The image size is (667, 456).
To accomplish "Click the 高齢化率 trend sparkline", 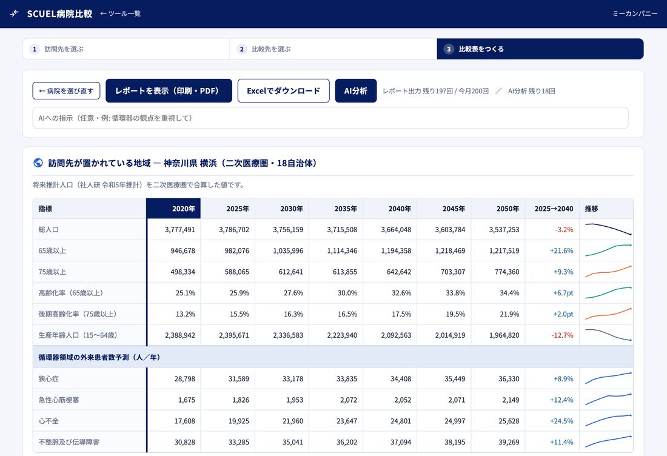I will click(608, 293).
